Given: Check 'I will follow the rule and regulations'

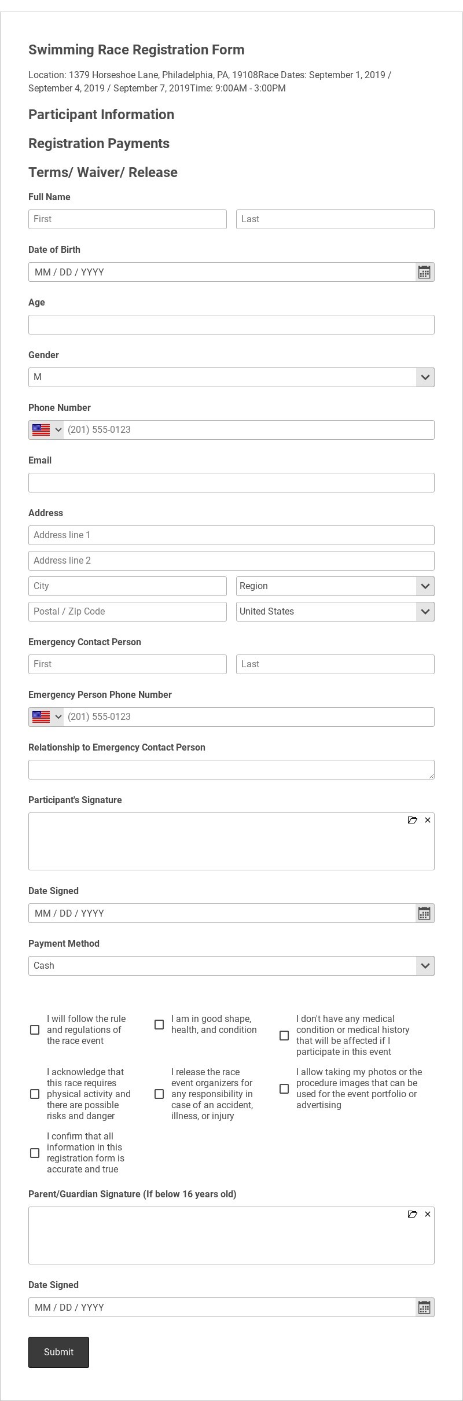Looking at the screenshot, I should tap(35, 1029).
